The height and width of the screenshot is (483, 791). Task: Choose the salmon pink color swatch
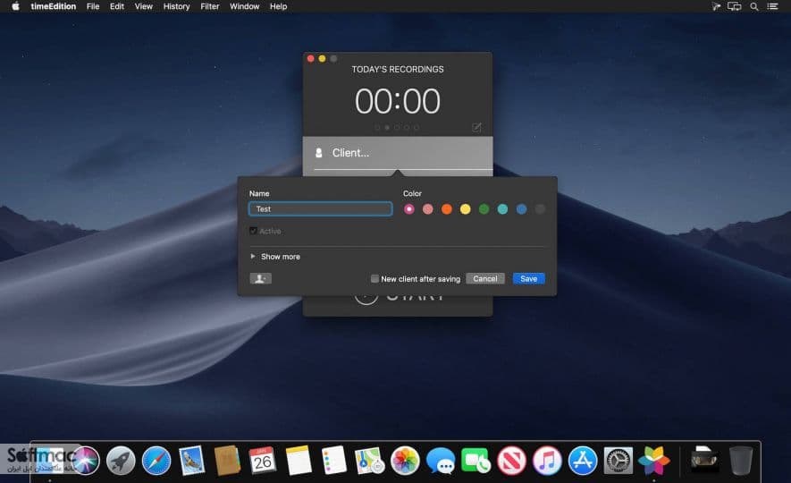[x=428, y=209]
